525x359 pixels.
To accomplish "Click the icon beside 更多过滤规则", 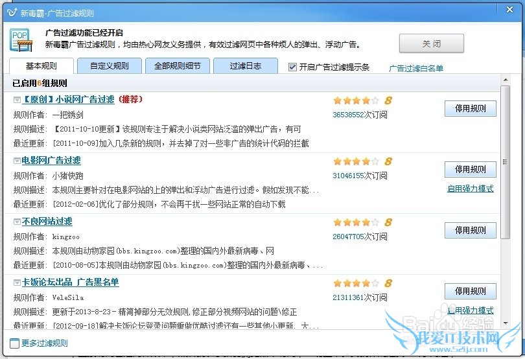I will [14, 343].
